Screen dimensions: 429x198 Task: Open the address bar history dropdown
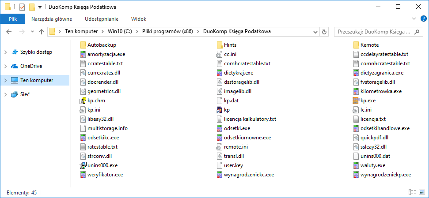[316, 32]
